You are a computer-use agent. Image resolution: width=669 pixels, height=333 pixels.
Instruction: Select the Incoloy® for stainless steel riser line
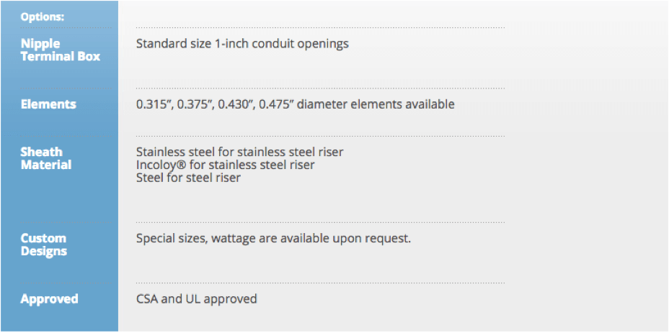(225, 165)
